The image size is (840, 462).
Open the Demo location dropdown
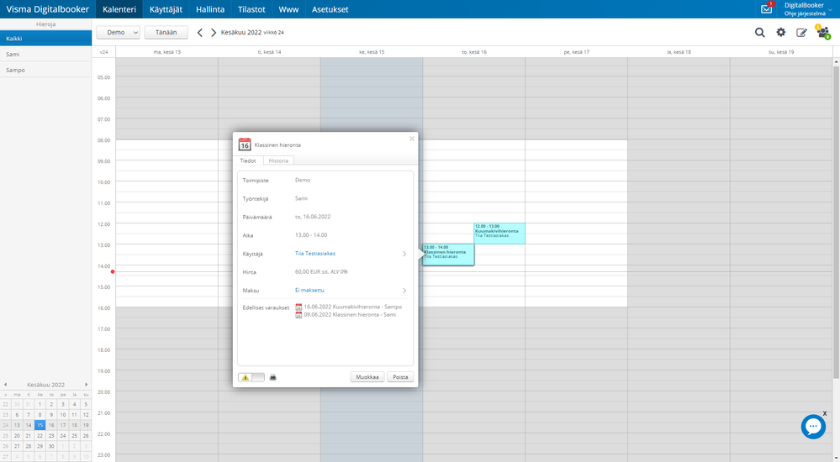click(x=118, y=33)
